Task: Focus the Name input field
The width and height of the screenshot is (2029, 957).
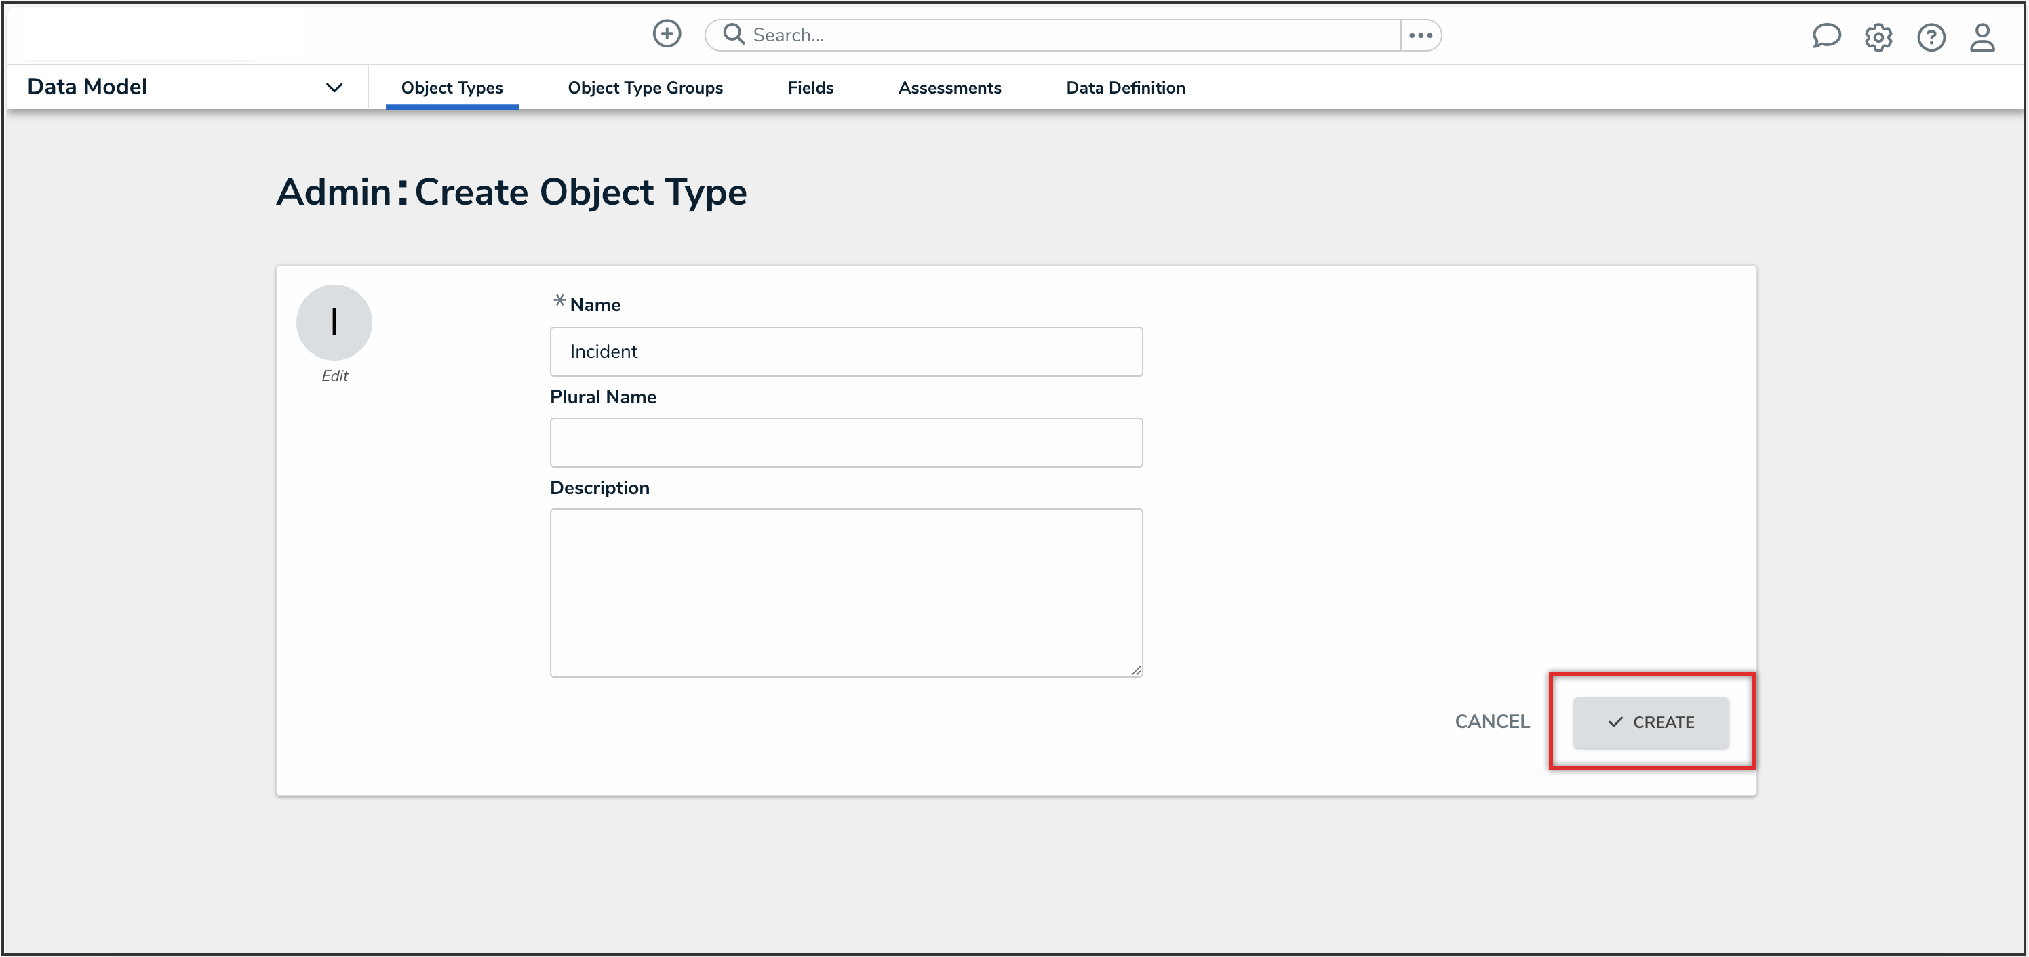Action: coord(846,352)
